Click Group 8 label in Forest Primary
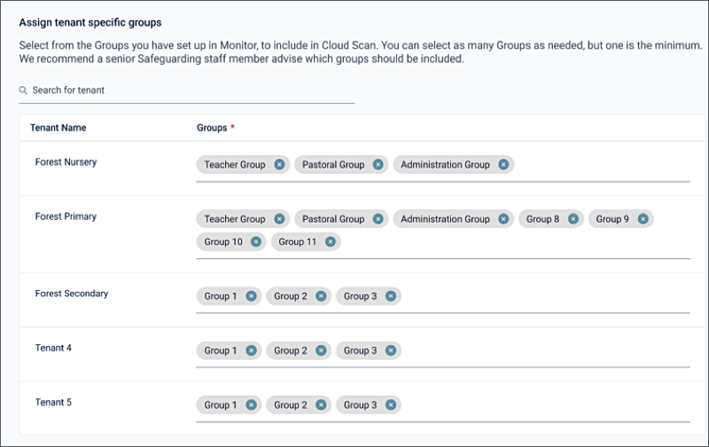Viewport: 709px width, 447px height. point(542,219)
